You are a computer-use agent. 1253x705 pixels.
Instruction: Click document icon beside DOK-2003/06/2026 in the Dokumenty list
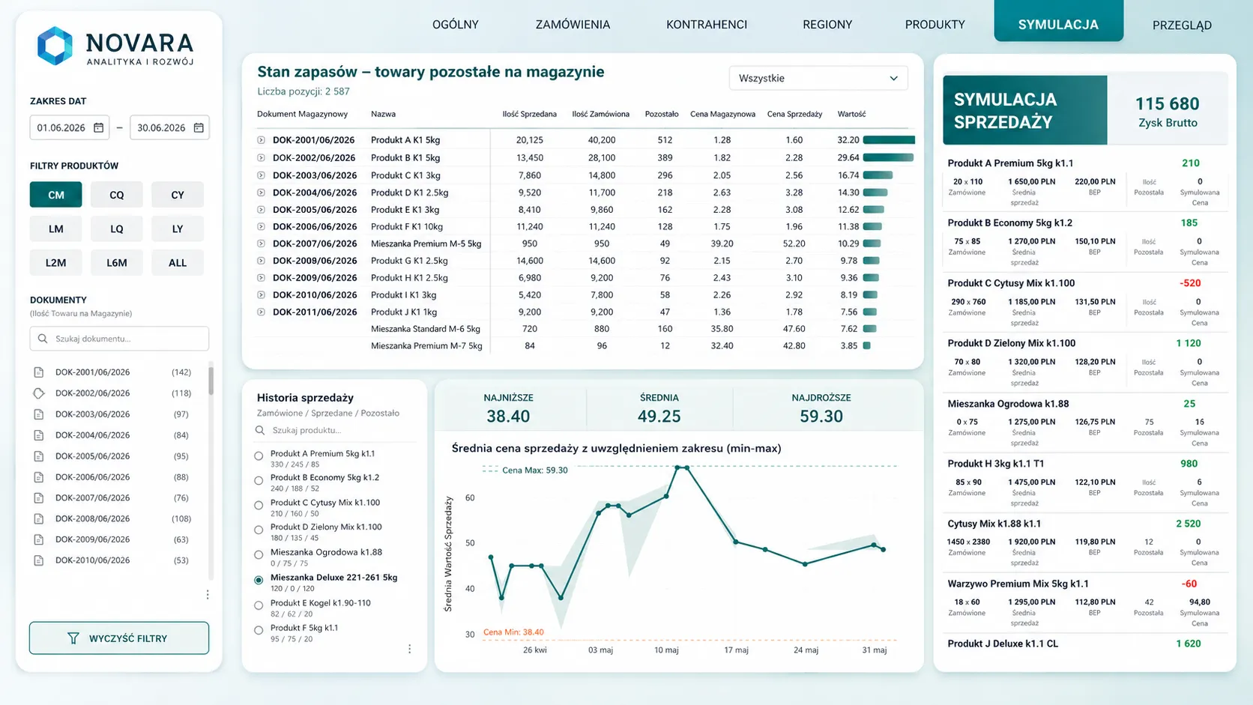39,414
